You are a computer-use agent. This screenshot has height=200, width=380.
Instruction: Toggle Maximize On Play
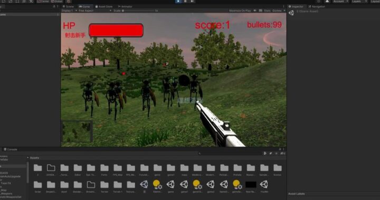(240, 11)
